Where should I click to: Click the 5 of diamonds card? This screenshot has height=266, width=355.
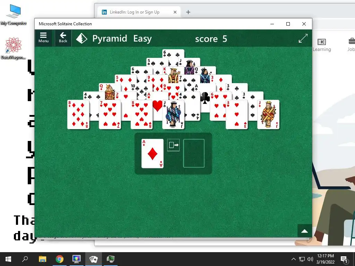[x=125, y=79]
